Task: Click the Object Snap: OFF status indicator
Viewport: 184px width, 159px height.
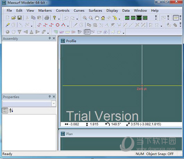Action: click(x=160, y=154)
